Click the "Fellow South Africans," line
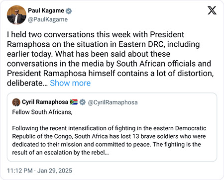 tap(42, 112)
